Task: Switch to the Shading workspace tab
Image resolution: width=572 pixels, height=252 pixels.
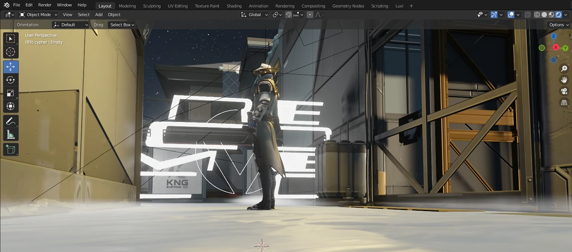Action: coord(234,6)
